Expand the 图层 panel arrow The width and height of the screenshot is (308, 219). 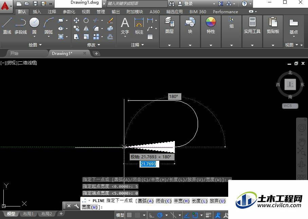click(169, 45)
